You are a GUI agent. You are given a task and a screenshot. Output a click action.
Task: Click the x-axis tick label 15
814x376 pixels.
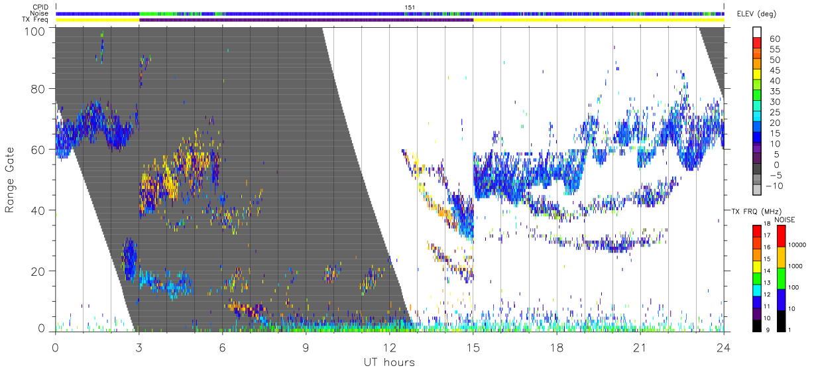coord(473,347)
